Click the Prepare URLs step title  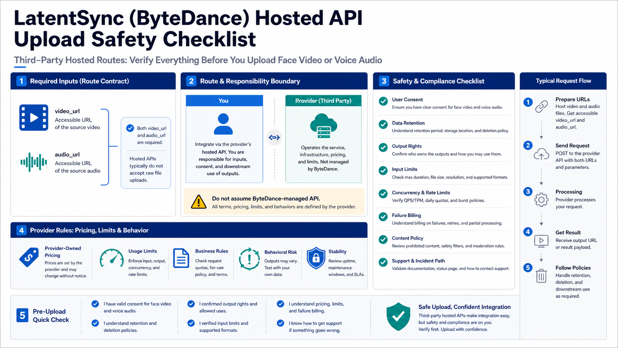click(573, 99)
